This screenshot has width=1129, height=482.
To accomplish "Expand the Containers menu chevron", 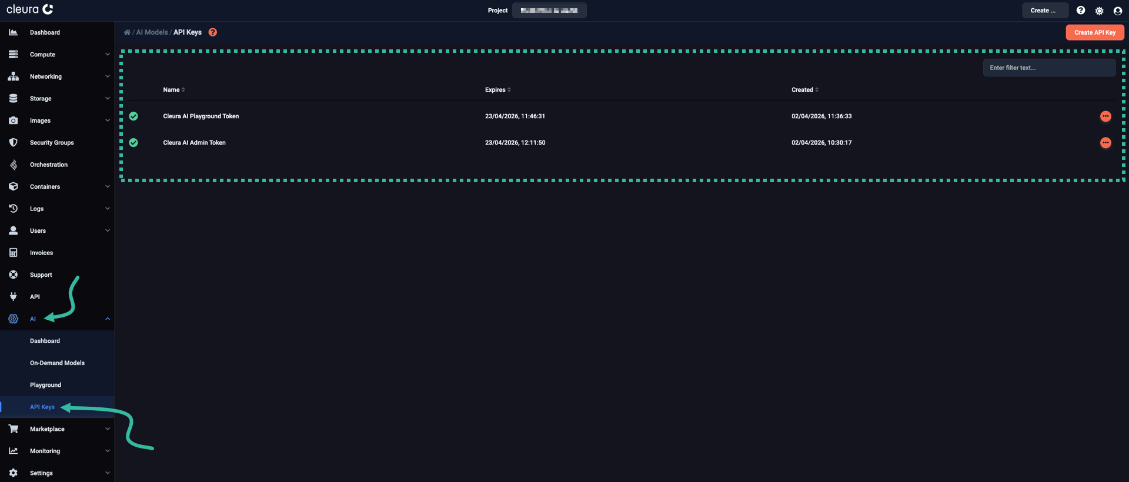I will click(x=108, y=186).
